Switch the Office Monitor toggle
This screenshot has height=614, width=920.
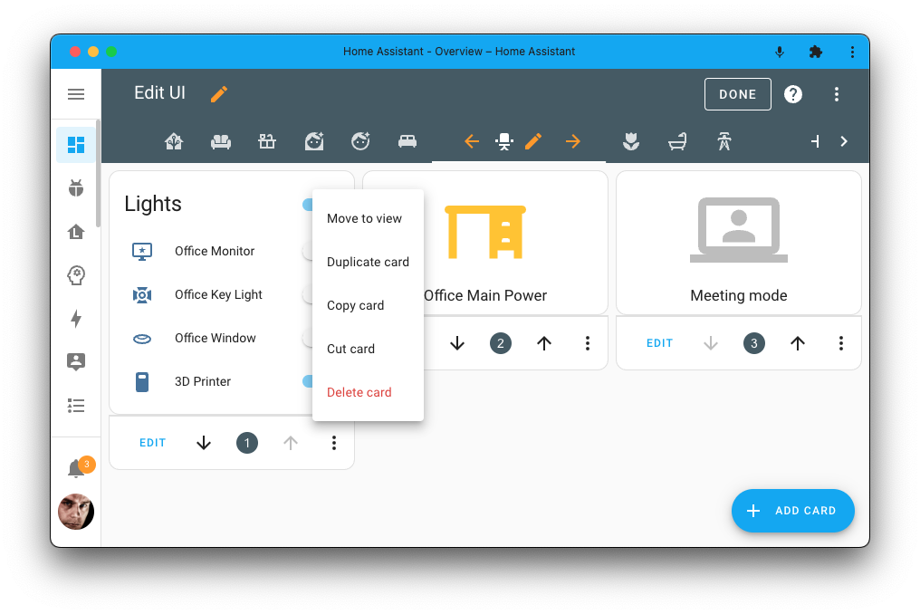(310, 251)
